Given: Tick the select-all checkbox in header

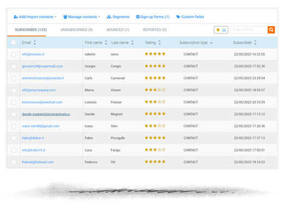Looking at the screenshot, I should tap(14, 42).
